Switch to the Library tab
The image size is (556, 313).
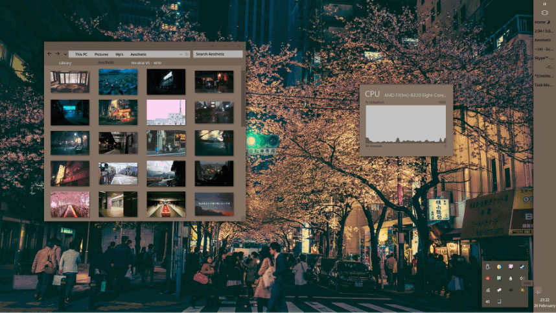click(65, 63)
